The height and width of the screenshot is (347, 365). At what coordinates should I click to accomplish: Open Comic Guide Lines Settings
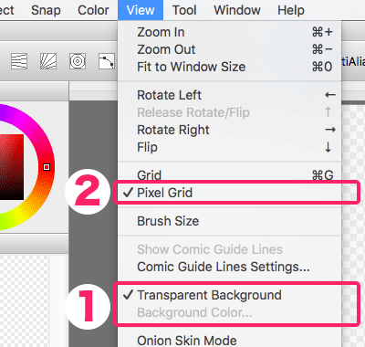tap(230, 267)
